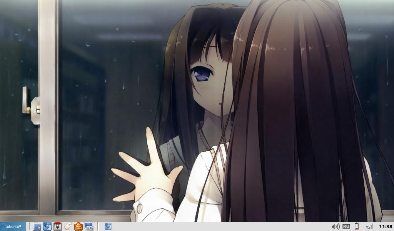Switch keyboard layout via RU indicator
This screenshot has height=231, width=394.
(x=346, y=226)
